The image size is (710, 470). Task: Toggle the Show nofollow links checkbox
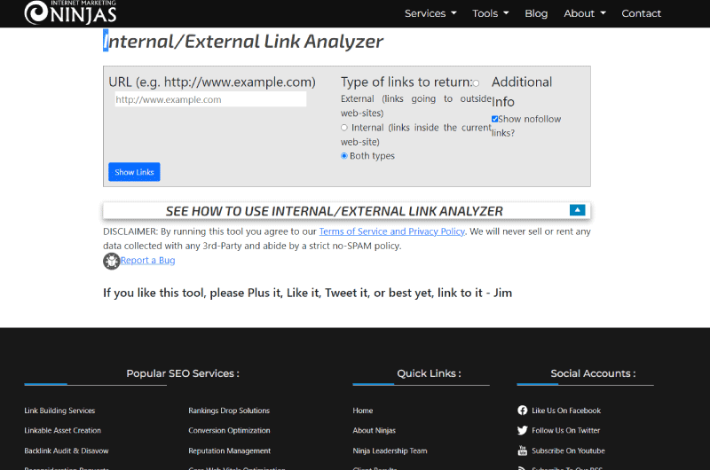[x=495, y=119]
